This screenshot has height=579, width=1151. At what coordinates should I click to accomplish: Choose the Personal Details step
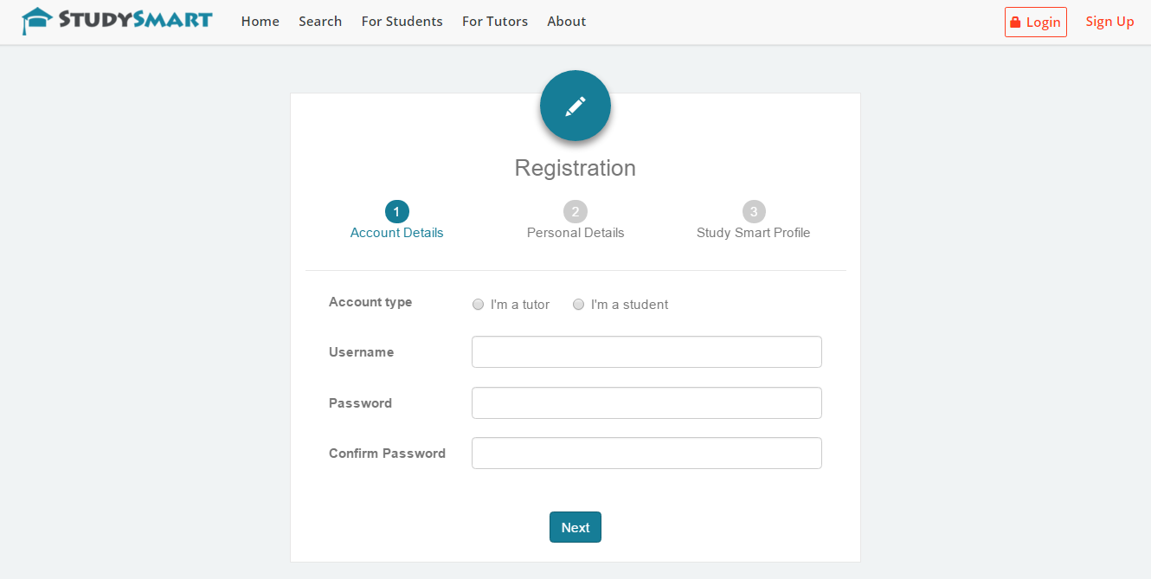click(575, 232)
